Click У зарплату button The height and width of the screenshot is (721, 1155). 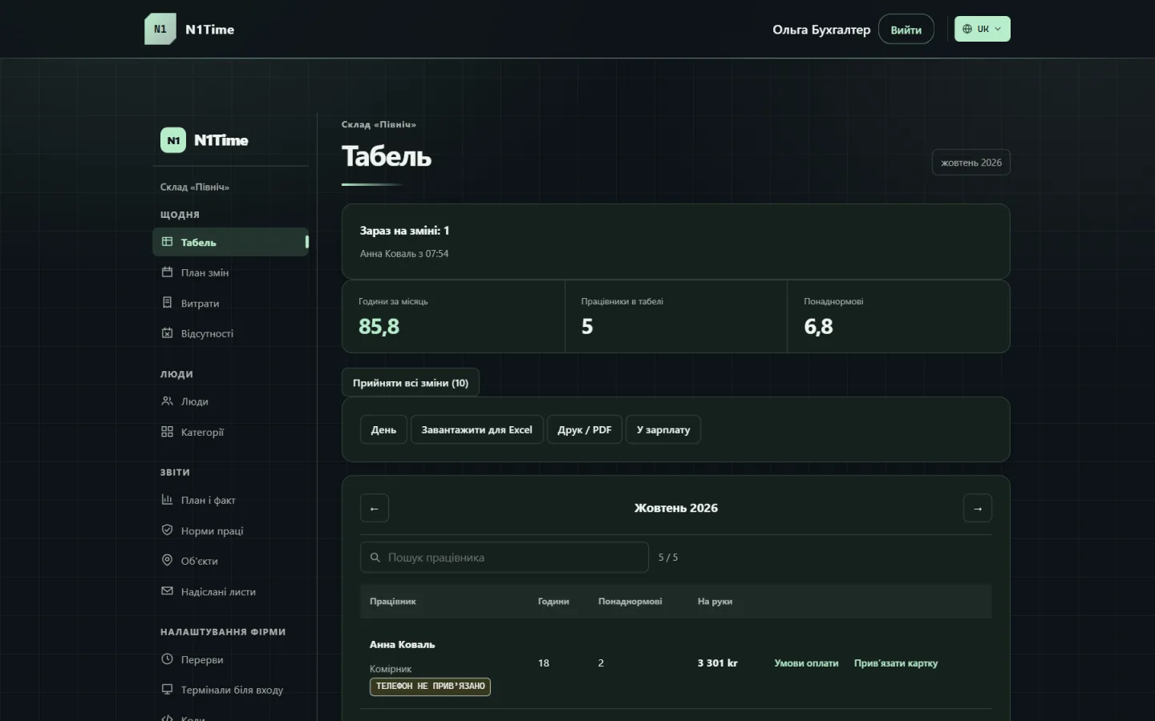(x=663, y=429)
